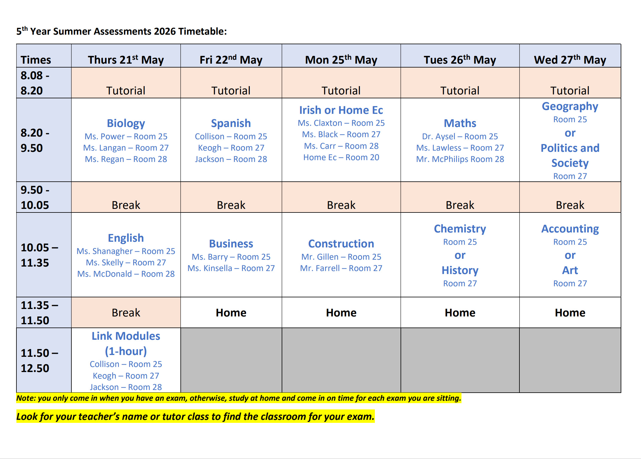
Task: Click the English exam heading
Action: [x=126, y=238]
